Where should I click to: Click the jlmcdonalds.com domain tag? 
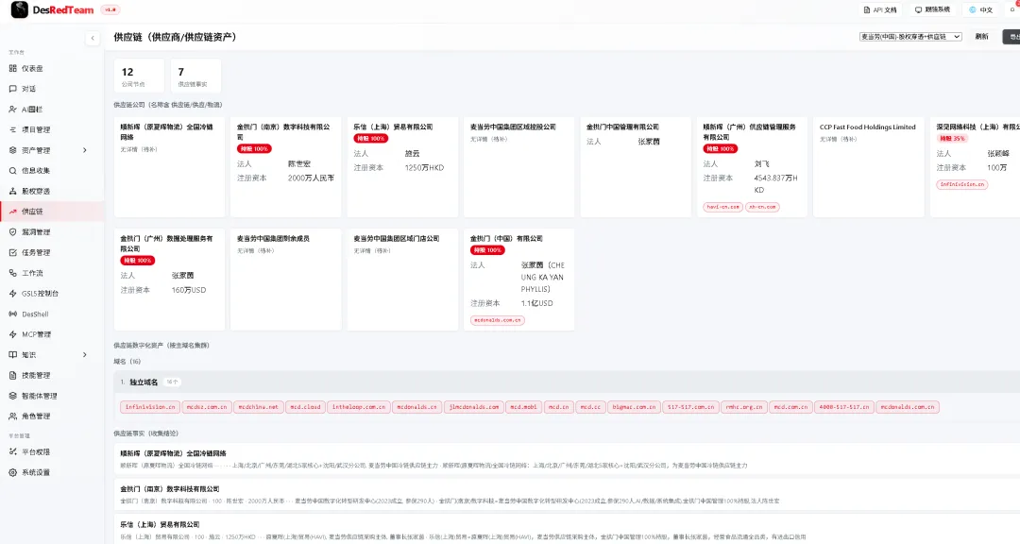(474, 407)
